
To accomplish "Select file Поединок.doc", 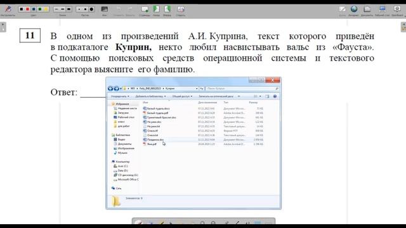I will 153,139.
